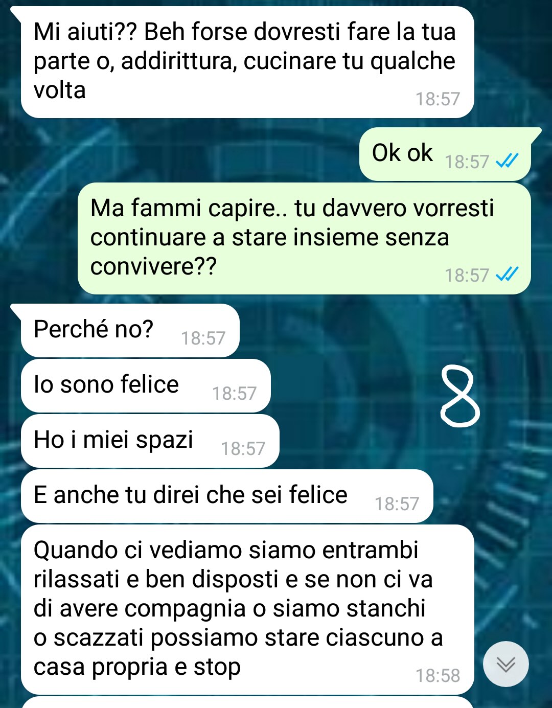Tap the 18:57 timestamp on 'Ho i miei spazi'
Image resolution: width=552 pixels, height=708 pixels.
click(x=243, y=448)
